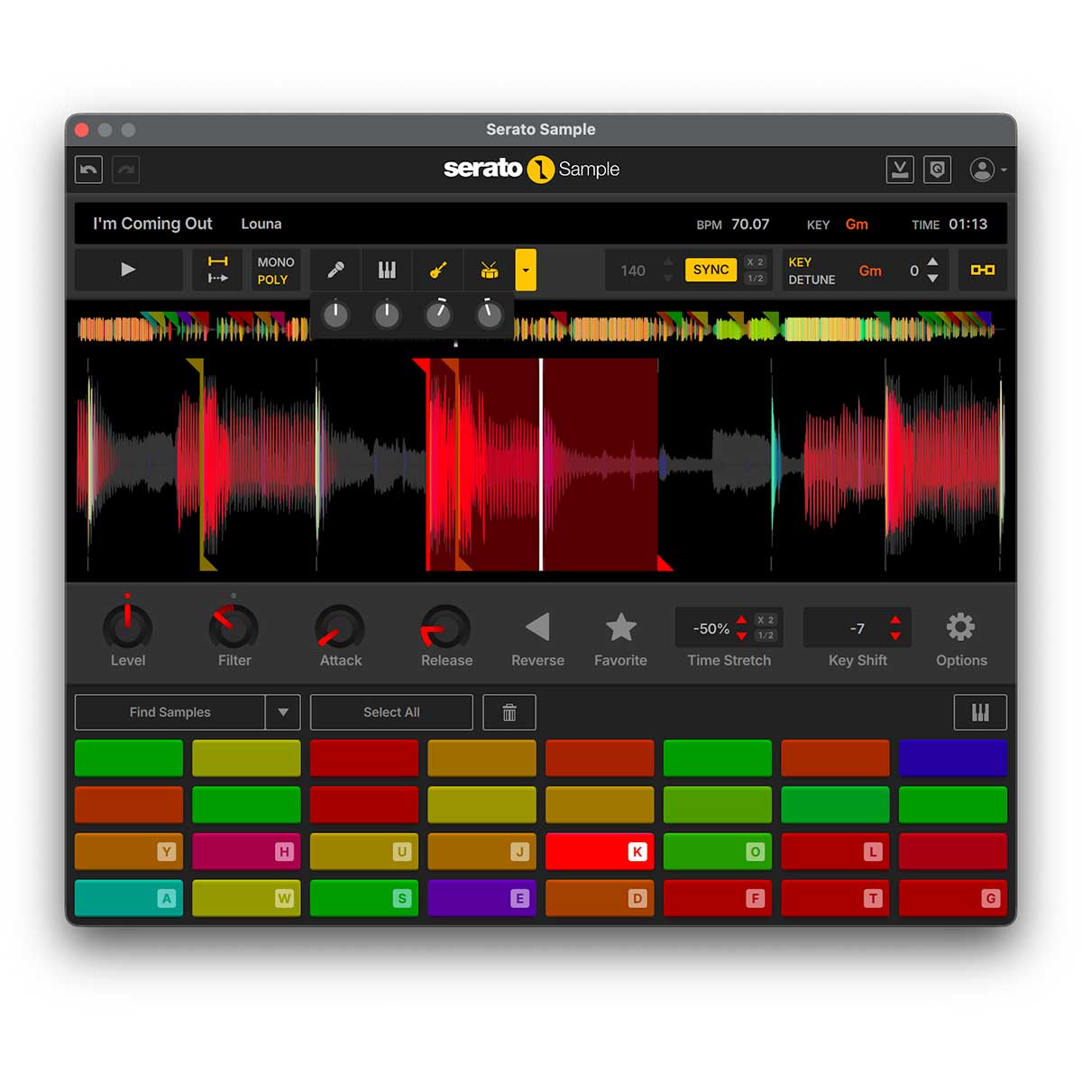
Task: Toggle Reverse playback
Action: pyautogui.click(x=537, y=628)
